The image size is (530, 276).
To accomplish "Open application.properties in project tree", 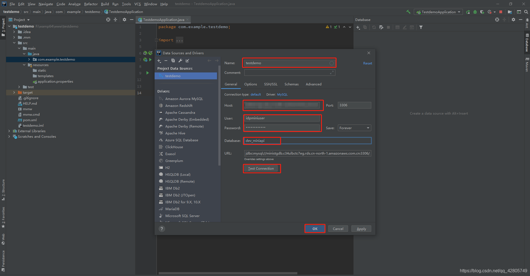I will 55,82.
